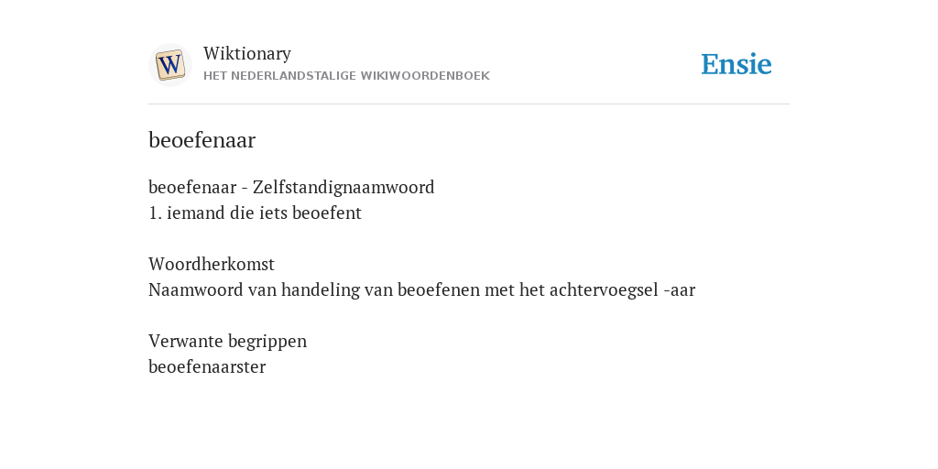Click 'beoefenaar - Zelfstandignaamwoord' line

pos(291,187)
